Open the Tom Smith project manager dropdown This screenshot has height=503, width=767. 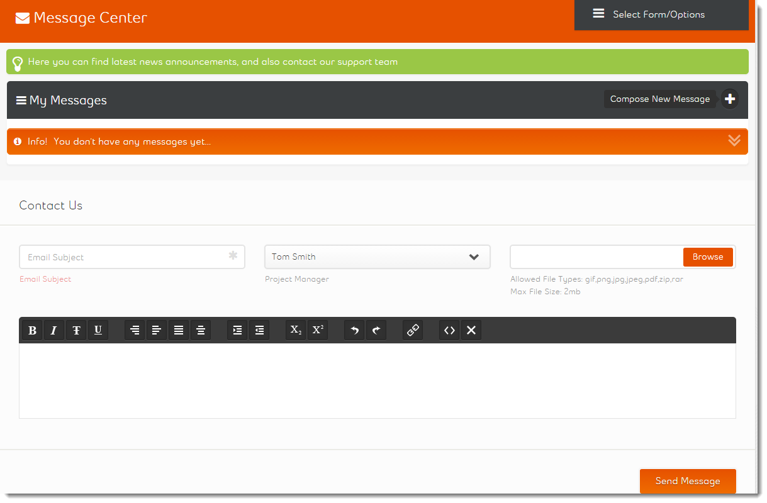(x=378, y=257)
